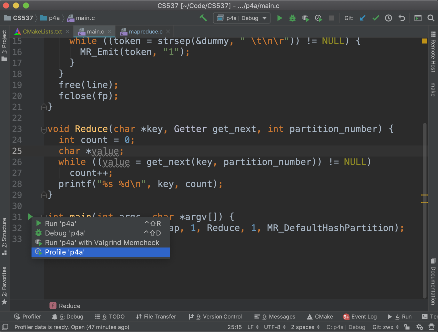Collapse the Reduce function fold marker
Viewport: 438px width, 332px height.
44,129
